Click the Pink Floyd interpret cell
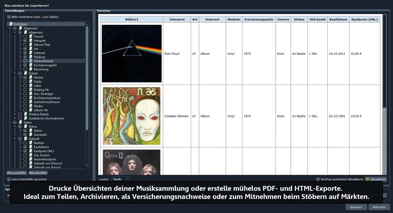The image size is (393, 213). (x=177, y=53)
